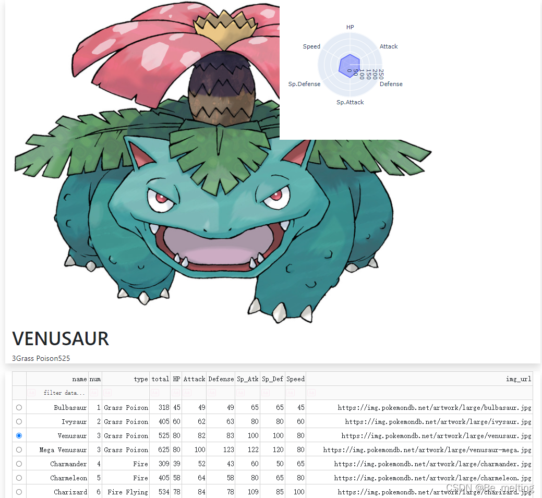Screen dimensions: 542x498
Task: Select the Charmeleon row radio button
Action: [19, 478]
